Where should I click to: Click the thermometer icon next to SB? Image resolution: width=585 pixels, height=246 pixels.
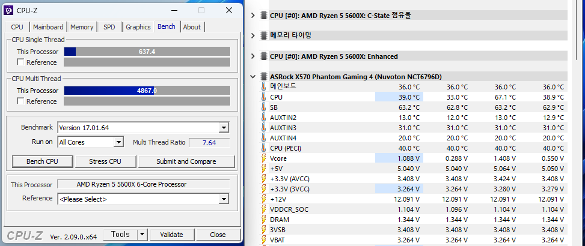(264, 107)
